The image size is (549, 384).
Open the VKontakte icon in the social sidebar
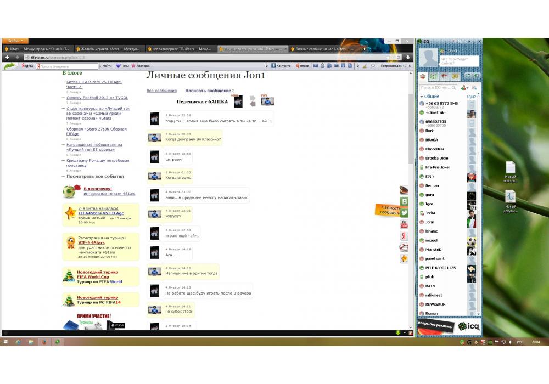tap(404, 201)
